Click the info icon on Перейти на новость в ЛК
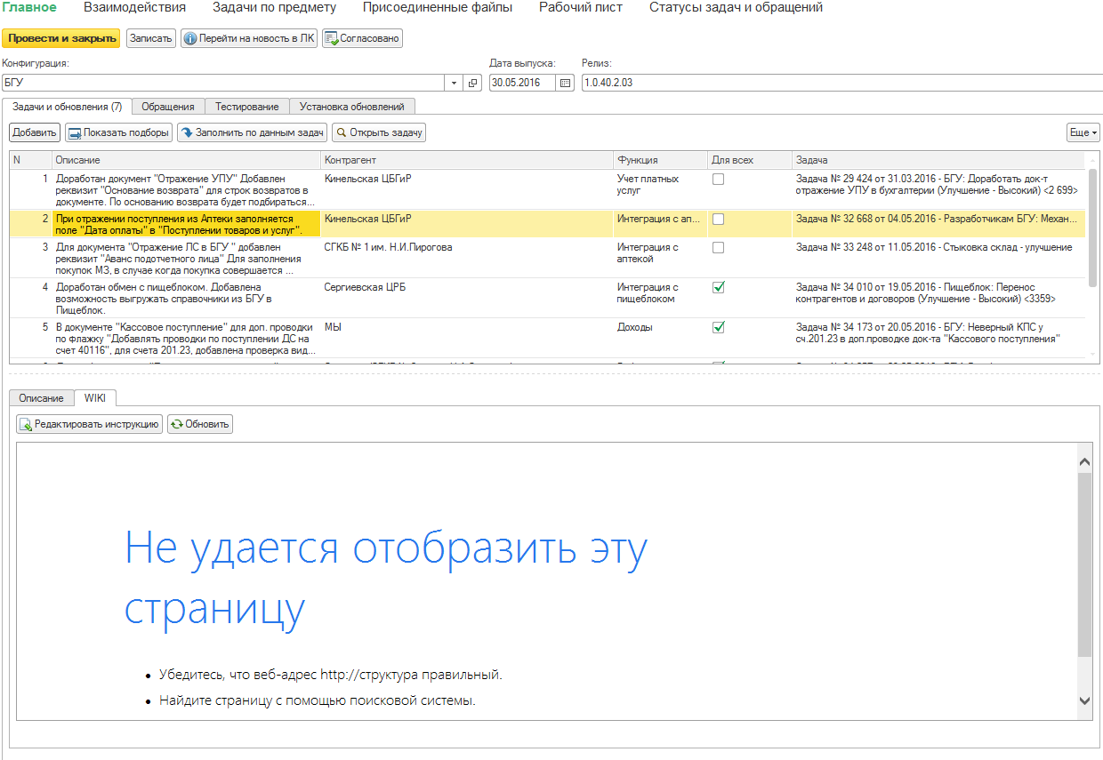 point(191,39)
